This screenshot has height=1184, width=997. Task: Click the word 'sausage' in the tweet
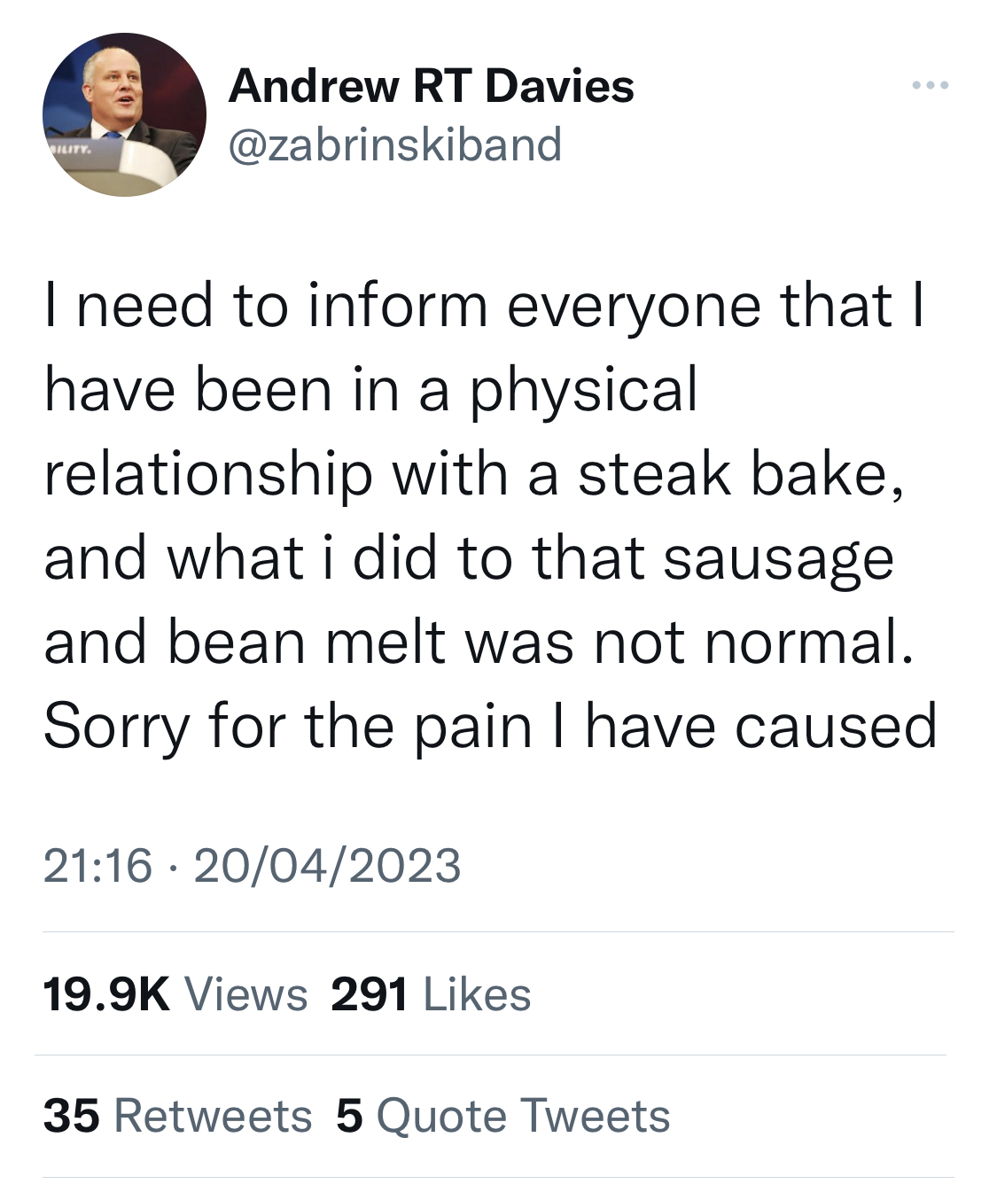(x=778, y=560)
